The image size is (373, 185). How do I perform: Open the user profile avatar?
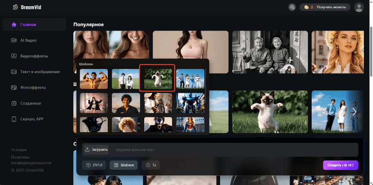click(x=359, y=7)
